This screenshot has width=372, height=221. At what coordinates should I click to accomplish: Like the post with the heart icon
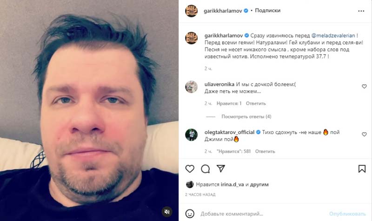[x=190, y=169]
